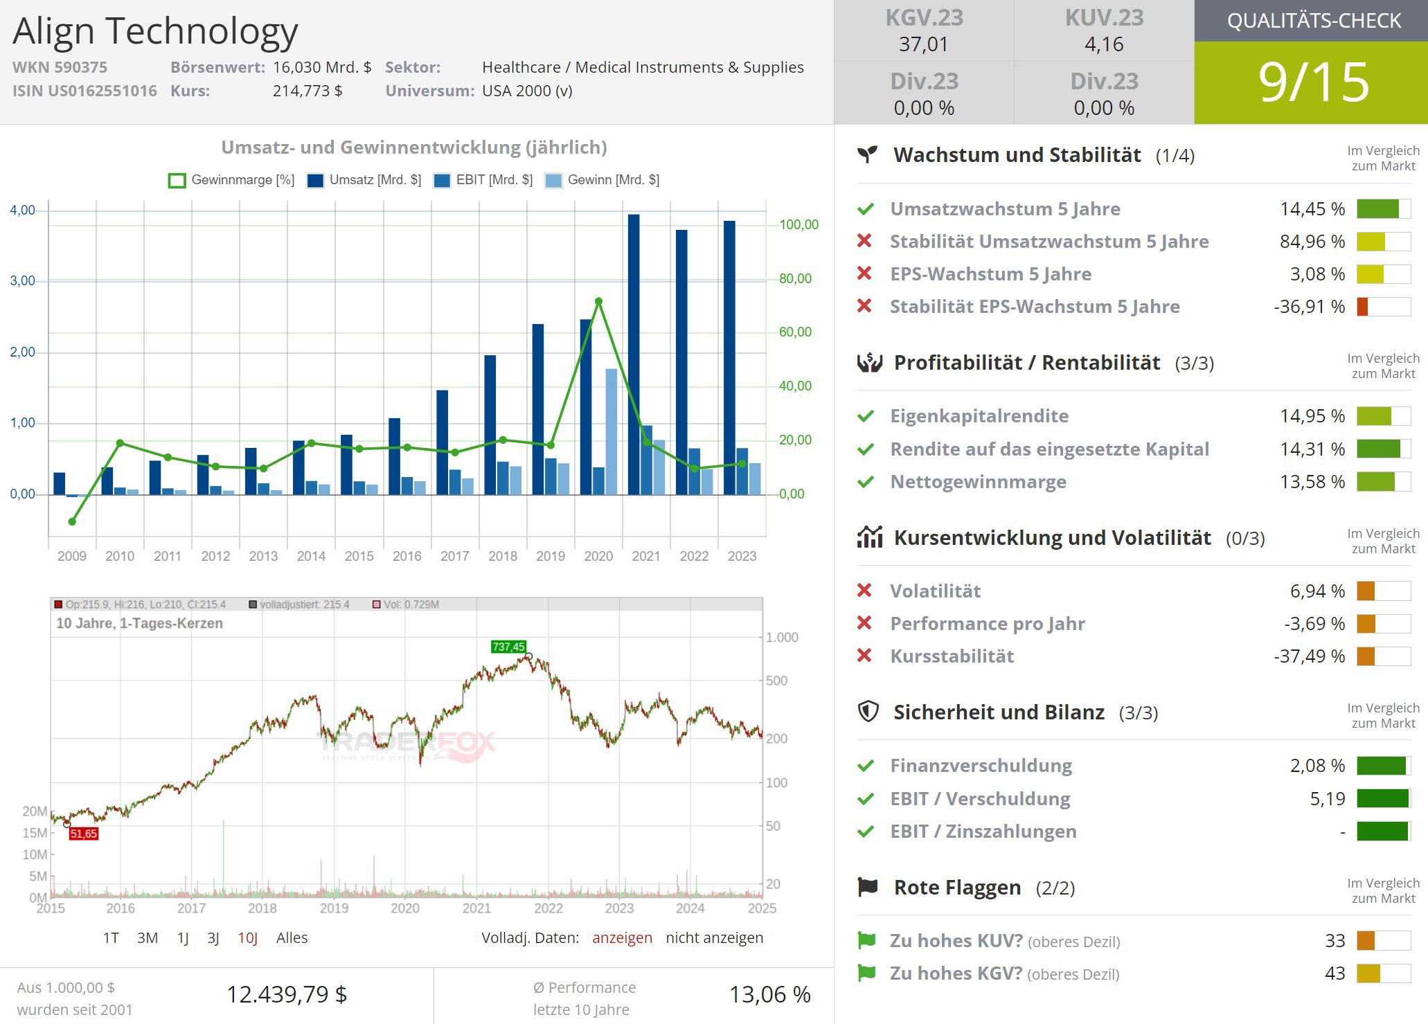
Task: Click red X next to Stabilität EPS-Wachstum 5 Jahre
Action: (864, 306)
